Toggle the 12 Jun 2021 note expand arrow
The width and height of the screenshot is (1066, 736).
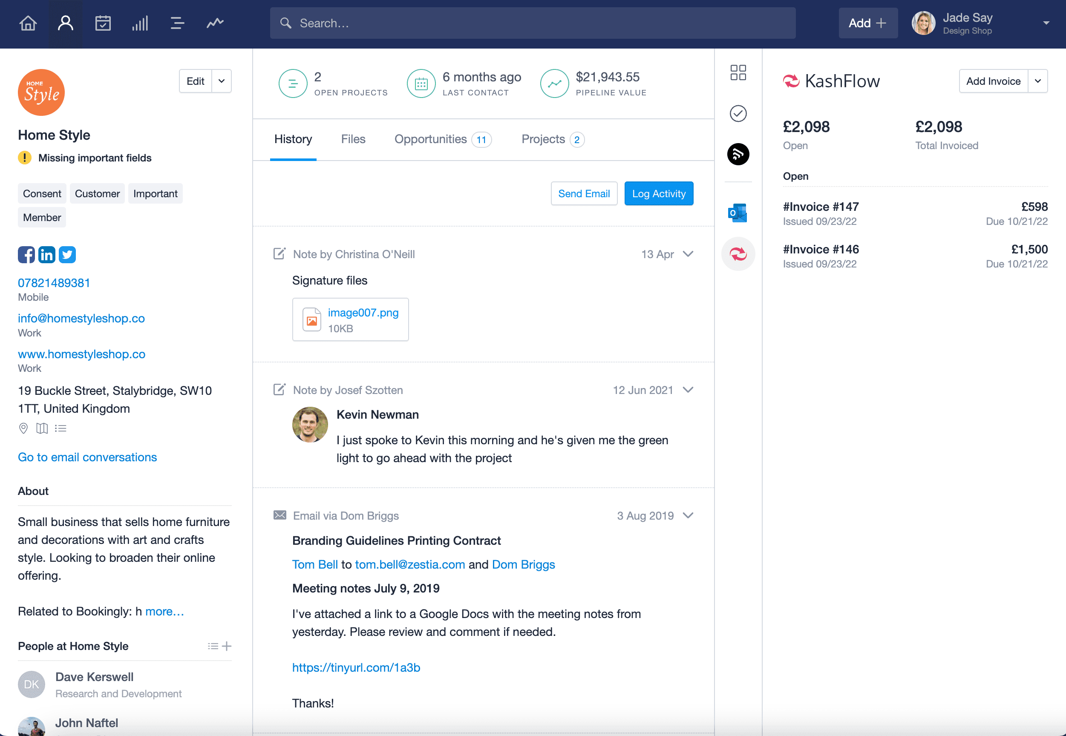tap(689, 389)
